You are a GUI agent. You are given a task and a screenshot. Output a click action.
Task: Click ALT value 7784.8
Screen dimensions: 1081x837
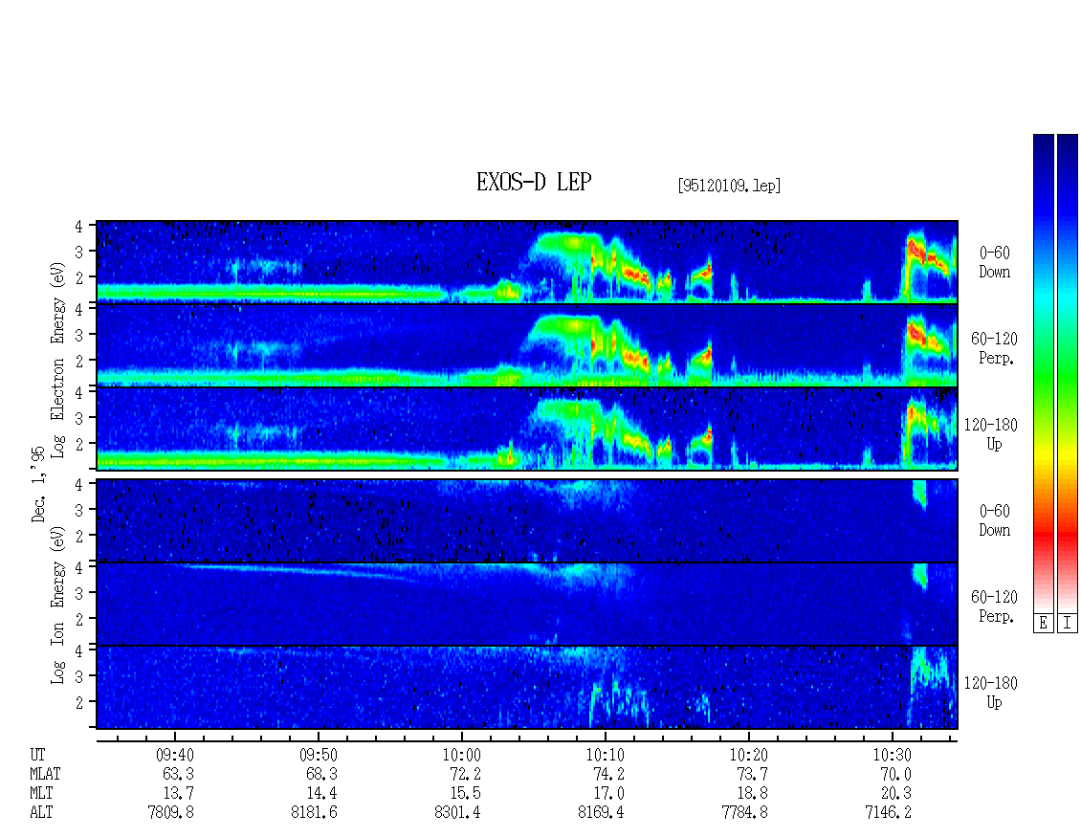click(x=744, y=813)
